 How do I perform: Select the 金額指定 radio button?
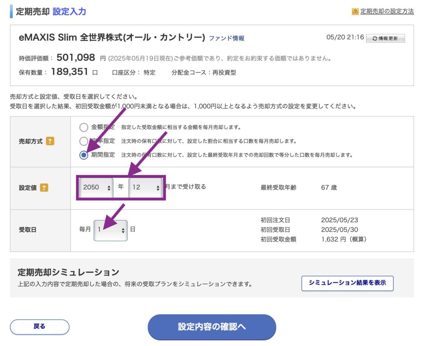(84, 127)
